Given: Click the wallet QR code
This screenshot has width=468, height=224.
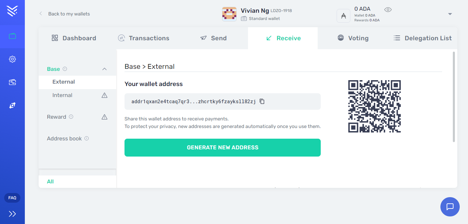Looking at the screenshot, I should [x=375, y=106].
